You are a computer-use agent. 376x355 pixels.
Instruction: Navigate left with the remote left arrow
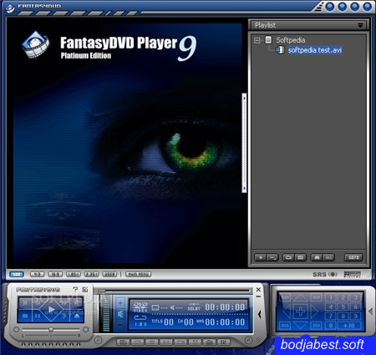(287, 311)
